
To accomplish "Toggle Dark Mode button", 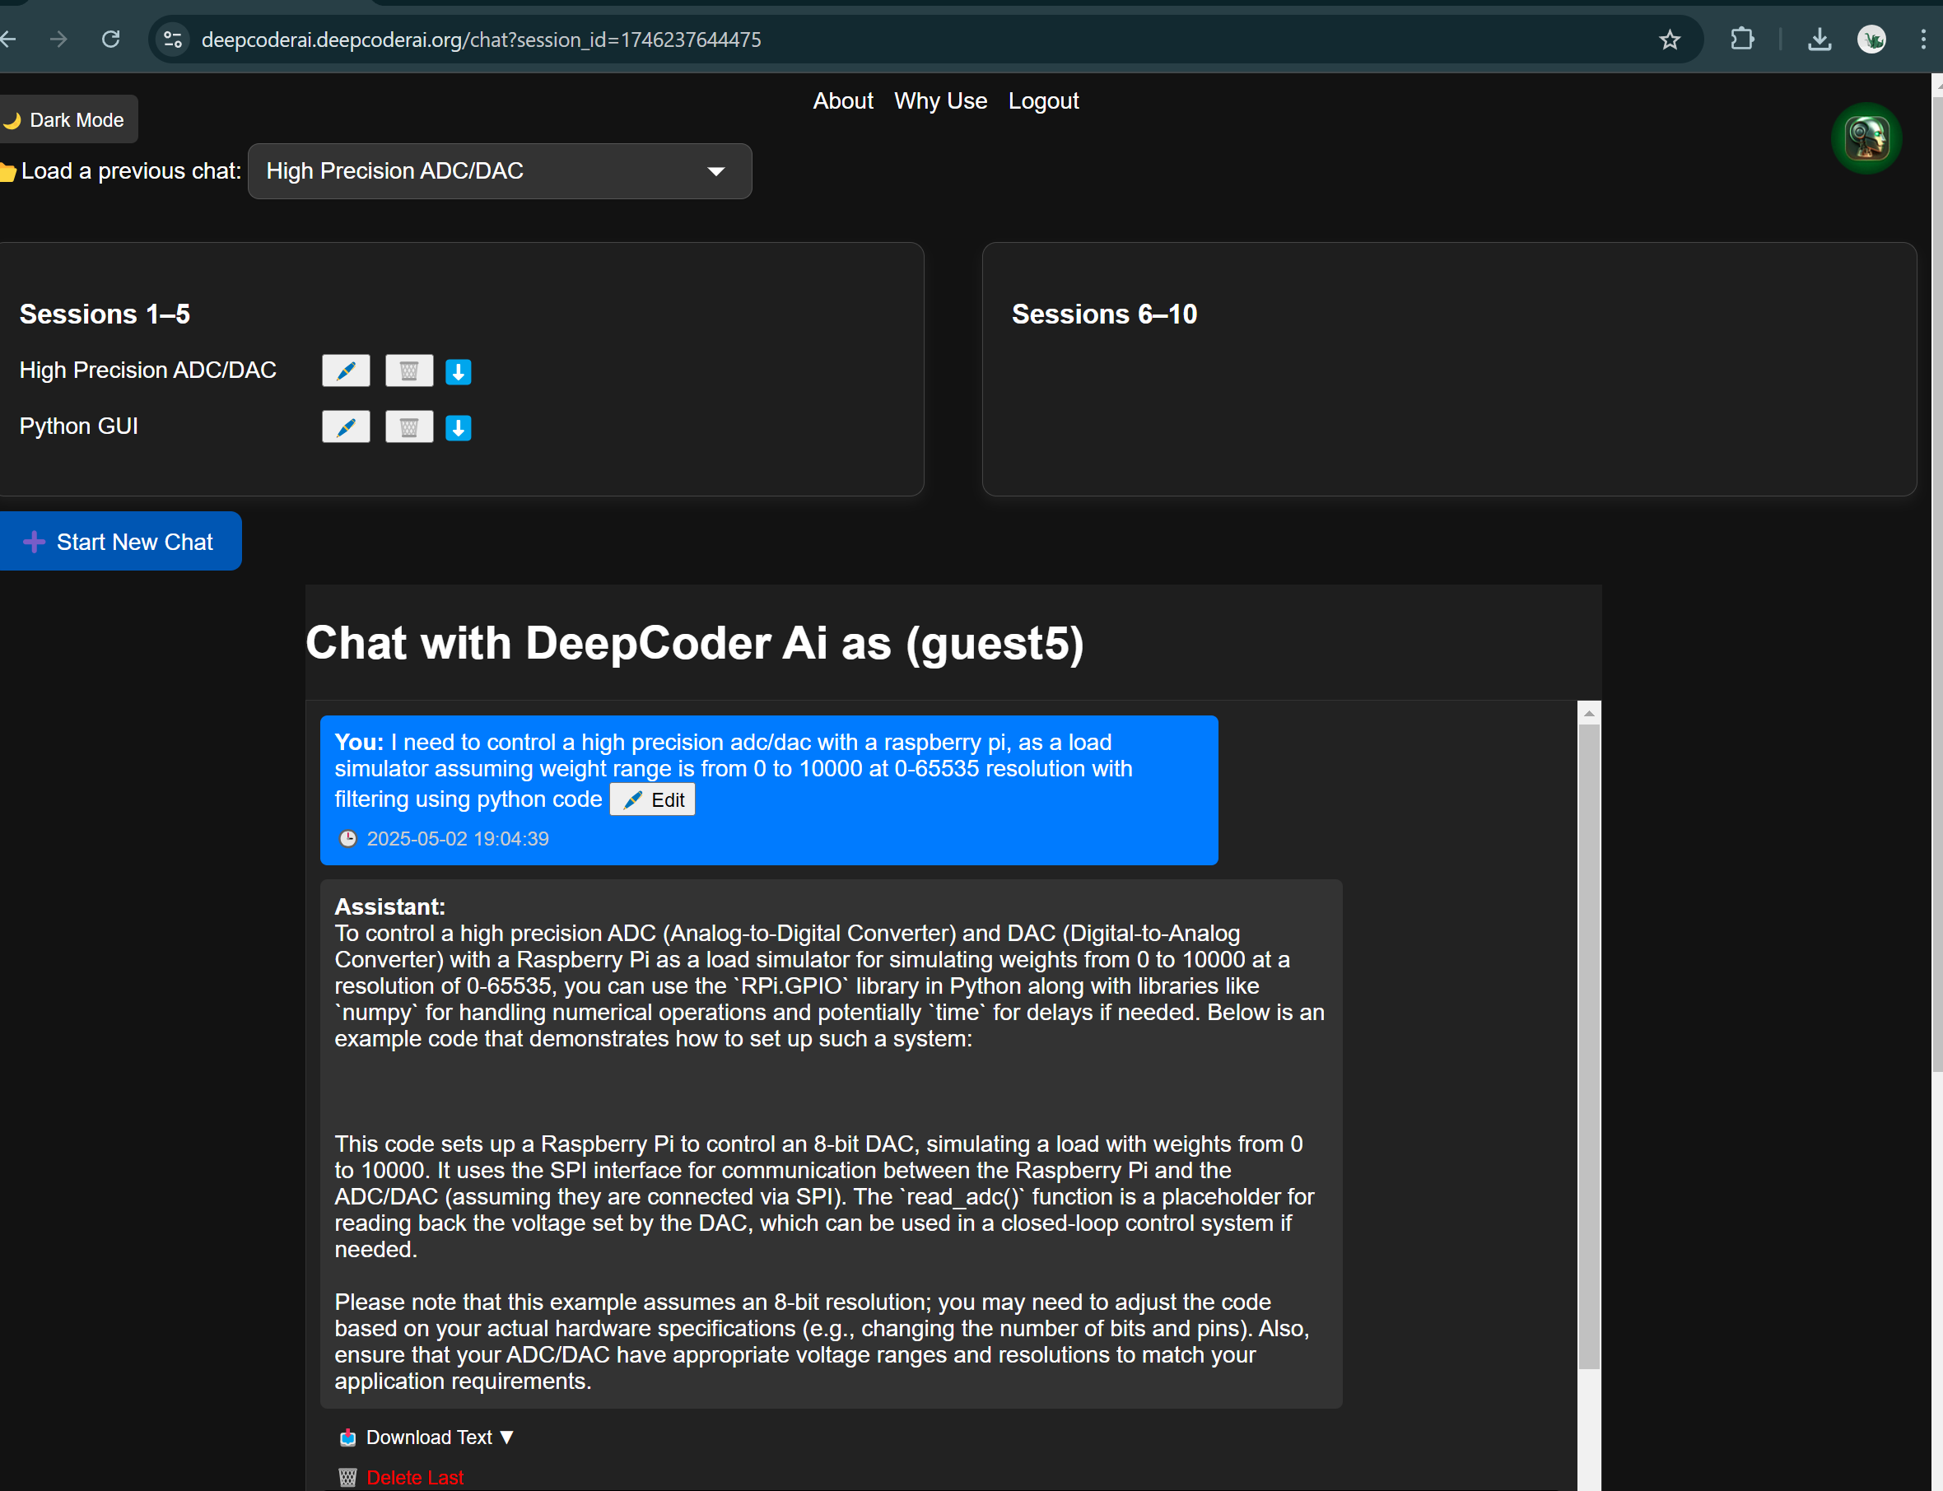I will click(x=68, y=120).
